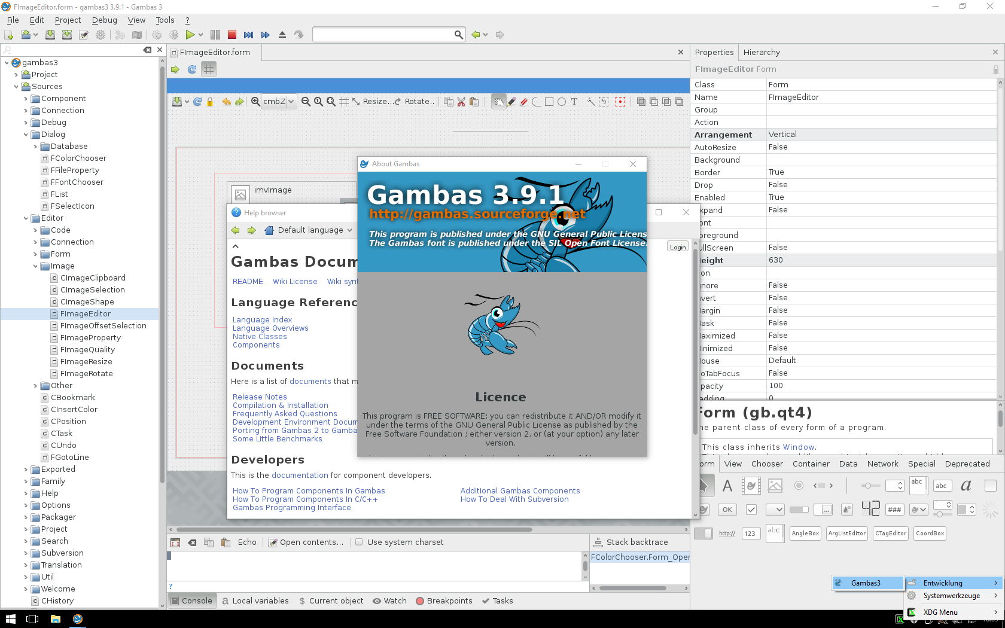The width and height of the screenshot is (1005, 628).
Task: Enable the Use system charset checkbox
Action: coord(359,542)
